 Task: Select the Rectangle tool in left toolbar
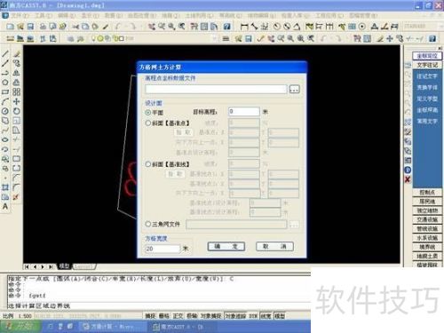click(5, 92)
